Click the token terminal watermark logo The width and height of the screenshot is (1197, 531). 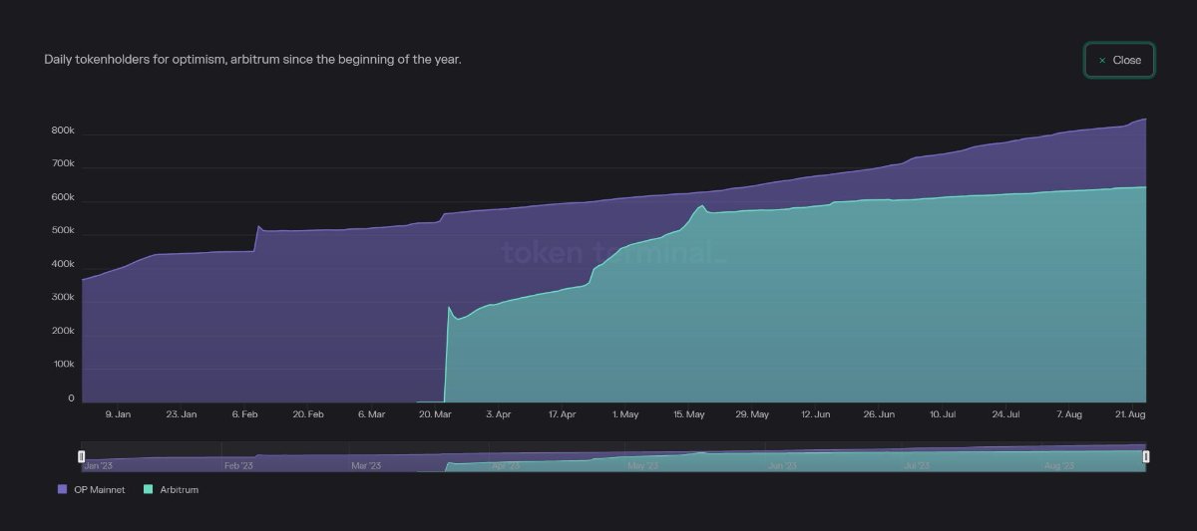[613, 253]
